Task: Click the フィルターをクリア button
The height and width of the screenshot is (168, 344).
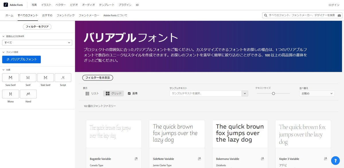Action: pos(37,27)
